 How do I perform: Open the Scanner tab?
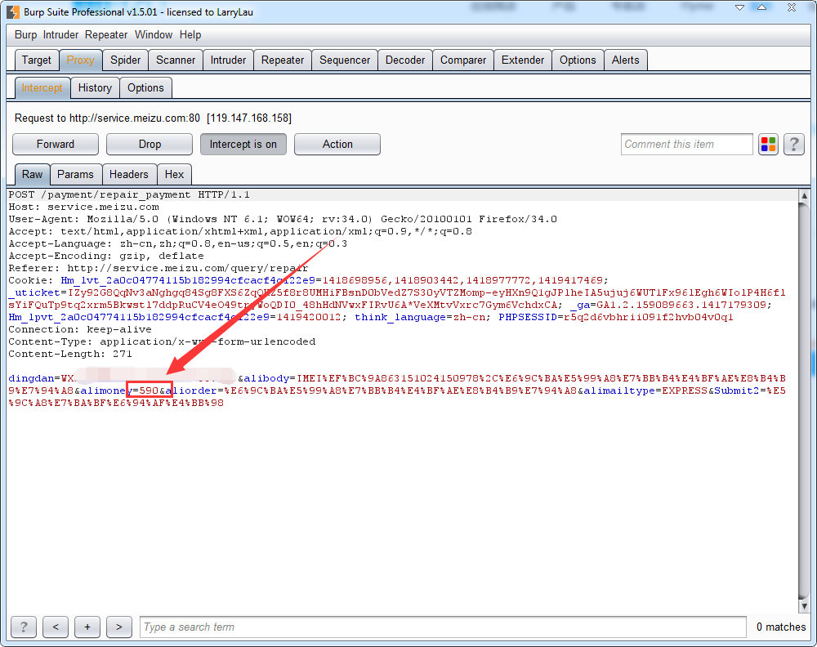pyautogui.click(x=176, y=60)
